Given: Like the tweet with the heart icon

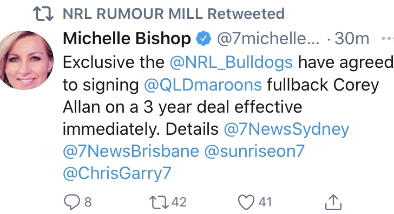Looking at the screenshot, I should 246,202.
